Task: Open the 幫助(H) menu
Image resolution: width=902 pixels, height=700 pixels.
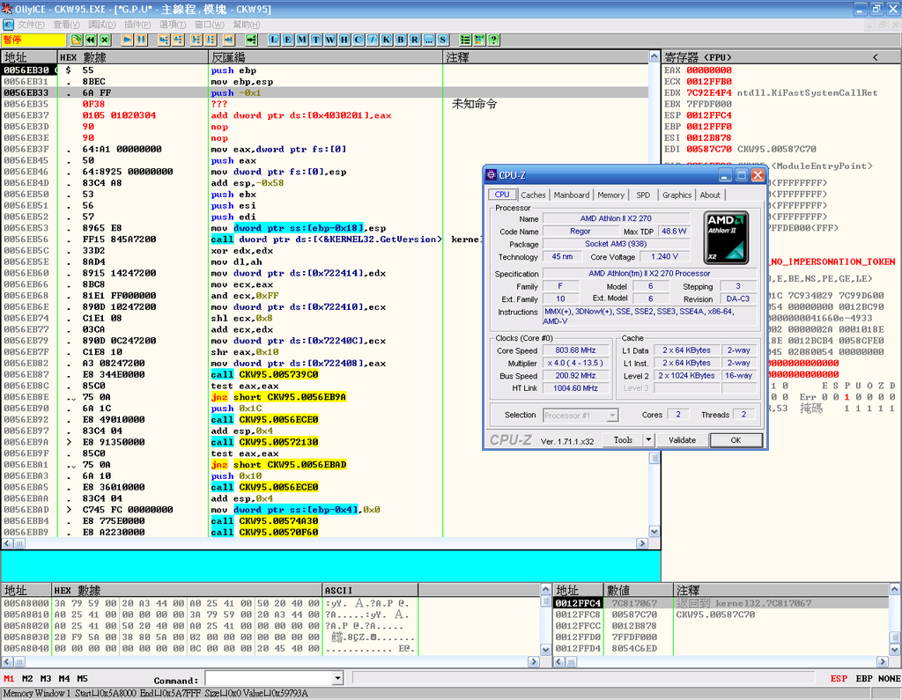Action: [247, 25]
